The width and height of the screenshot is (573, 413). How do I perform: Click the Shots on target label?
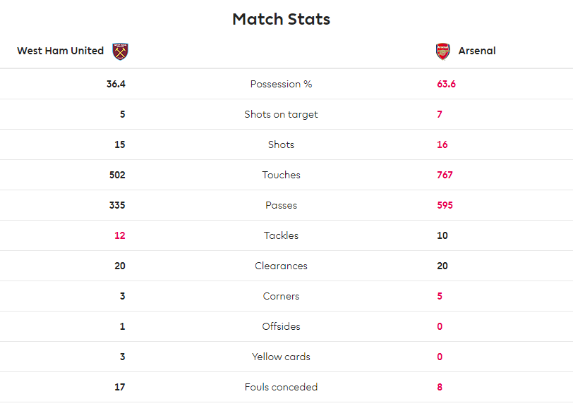point(281,115)
